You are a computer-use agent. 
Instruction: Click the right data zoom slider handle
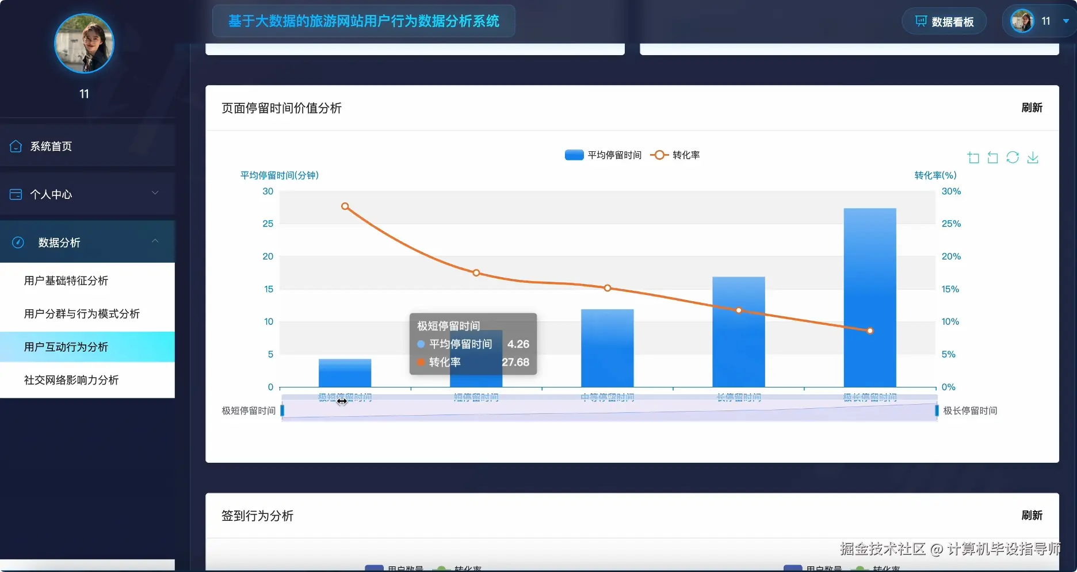937,410
